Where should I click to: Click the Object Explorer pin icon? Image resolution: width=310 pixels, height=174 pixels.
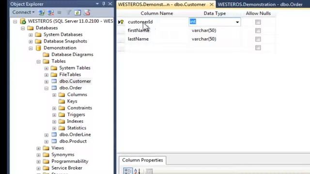pos(104,4)
